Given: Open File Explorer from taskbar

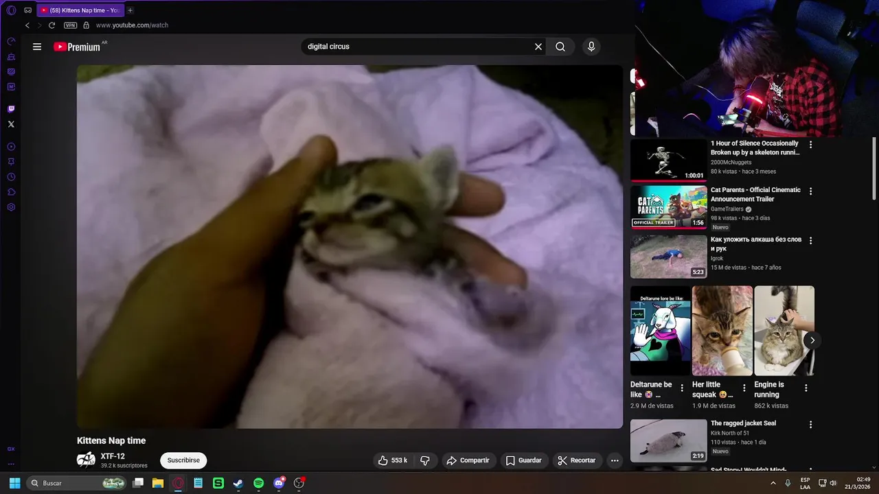Looking at the screenshot, I should click(158, 483).
